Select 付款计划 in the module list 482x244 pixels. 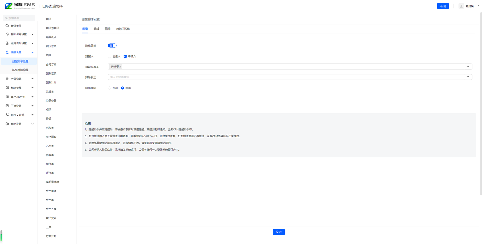pyautogui.click(x=51, y=236)
